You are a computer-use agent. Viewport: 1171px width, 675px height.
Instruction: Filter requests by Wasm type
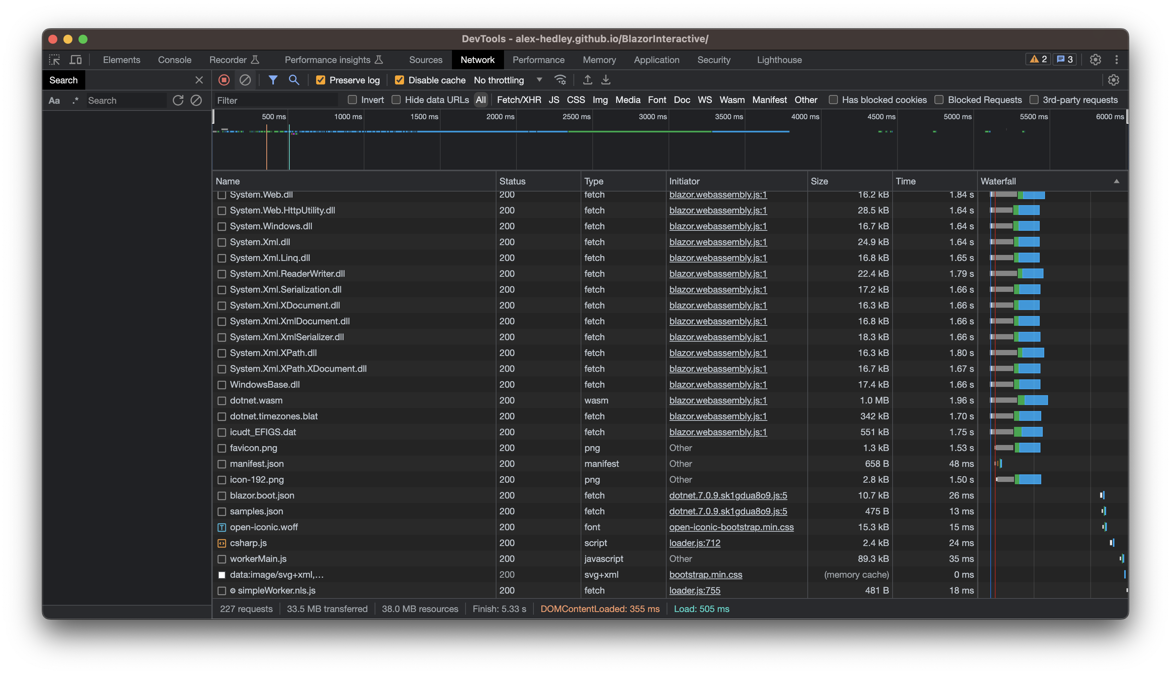(732, 100)
